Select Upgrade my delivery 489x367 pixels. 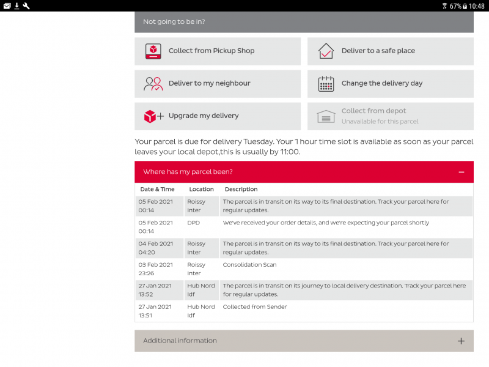(204, 116)
